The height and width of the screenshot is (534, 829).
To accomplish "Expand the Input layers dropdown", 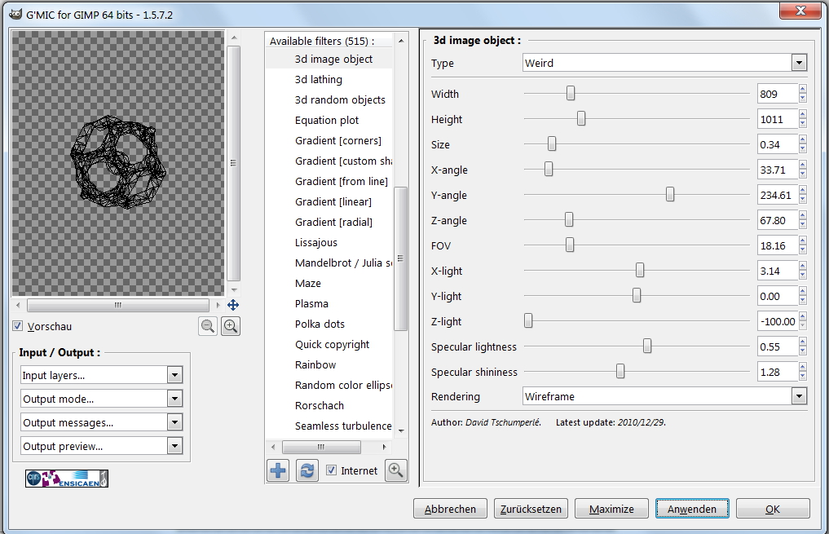I will 101,375.
